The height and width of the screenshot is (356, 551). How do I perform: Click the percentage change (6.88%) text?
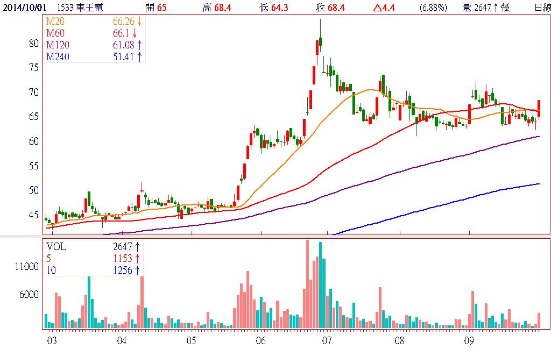(x=432, y=7)
